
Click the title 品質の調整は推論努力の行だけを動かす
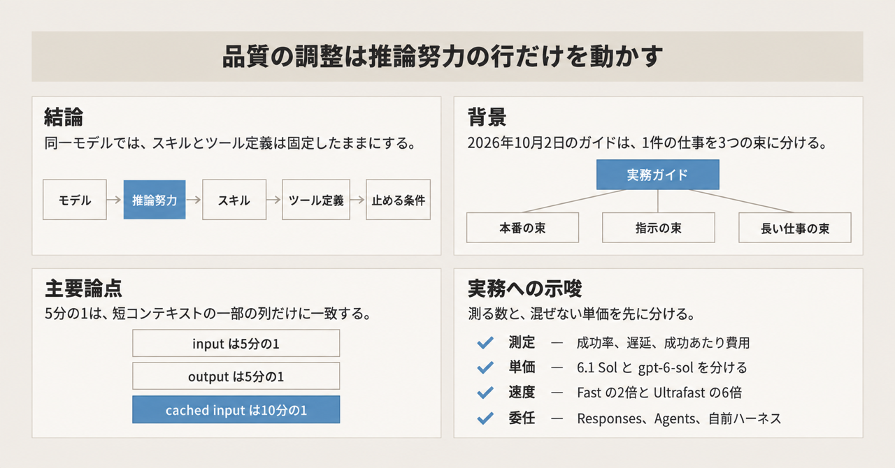[x=443, y=57]
